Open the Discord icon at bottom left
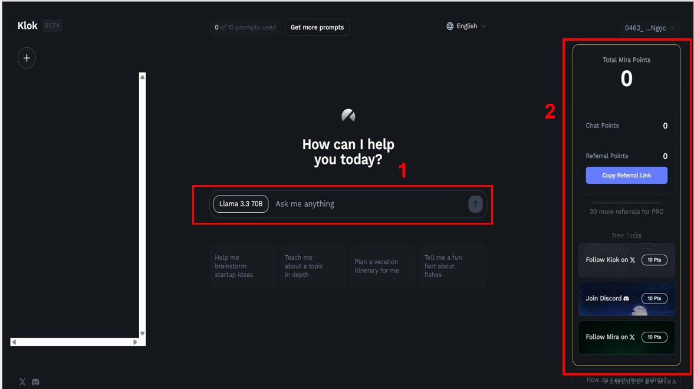694x389 pixels. 36,382
